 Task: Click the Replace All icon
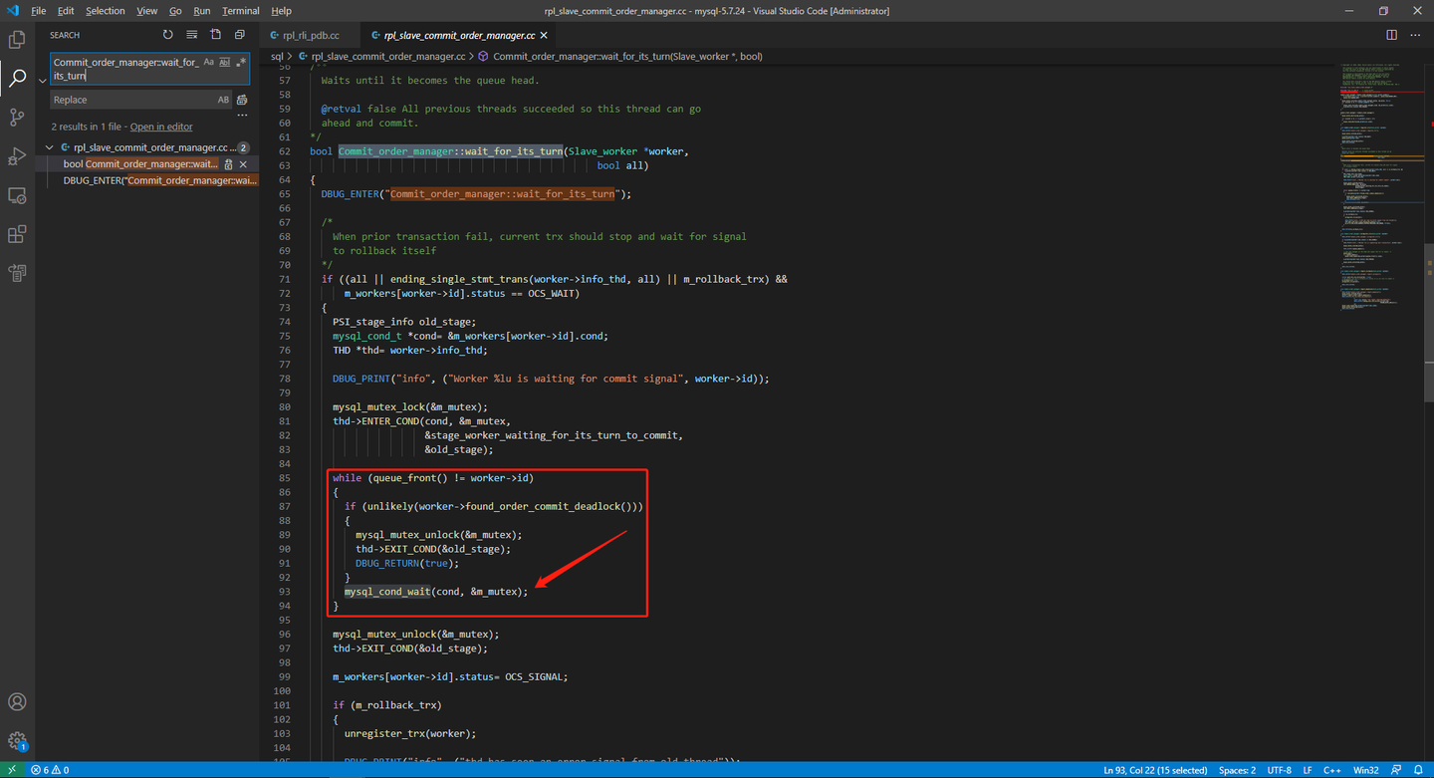(x=242, y=100)
